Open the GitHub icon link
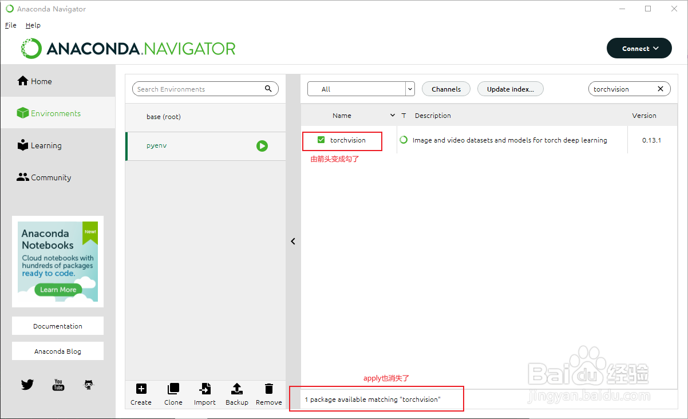The height and width of the screenshot is (419, 688). point(88,385)
